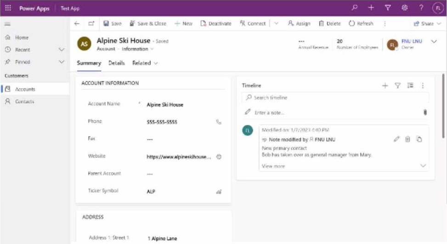Open advanced find filter icon in header
The image size is (447, 244).
(x=388, y=8)
